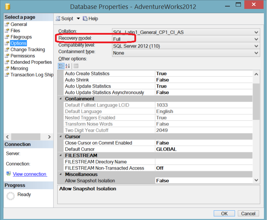Click the View connection icon
Viewport: 267px width, 220px height.
coord(8,173)
